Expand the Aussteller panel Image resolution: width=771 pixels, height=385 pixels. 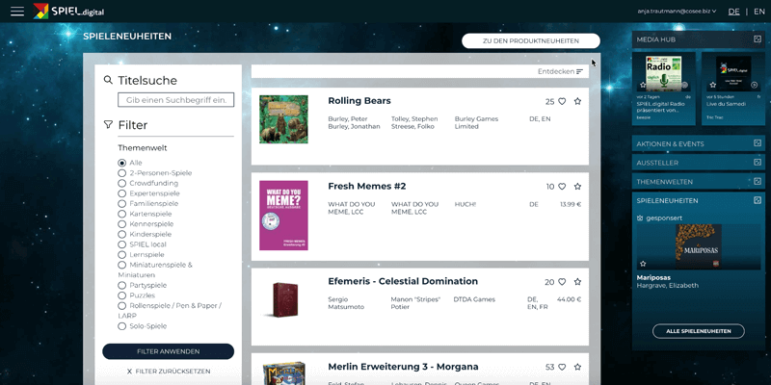[757, 163]
